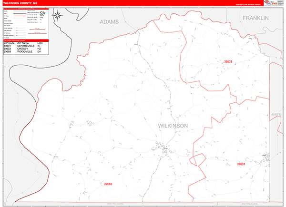This screenshot has height=207, width=286.
Task: Click the 'ZIP Code' column header in index
Action: (9, 43)
